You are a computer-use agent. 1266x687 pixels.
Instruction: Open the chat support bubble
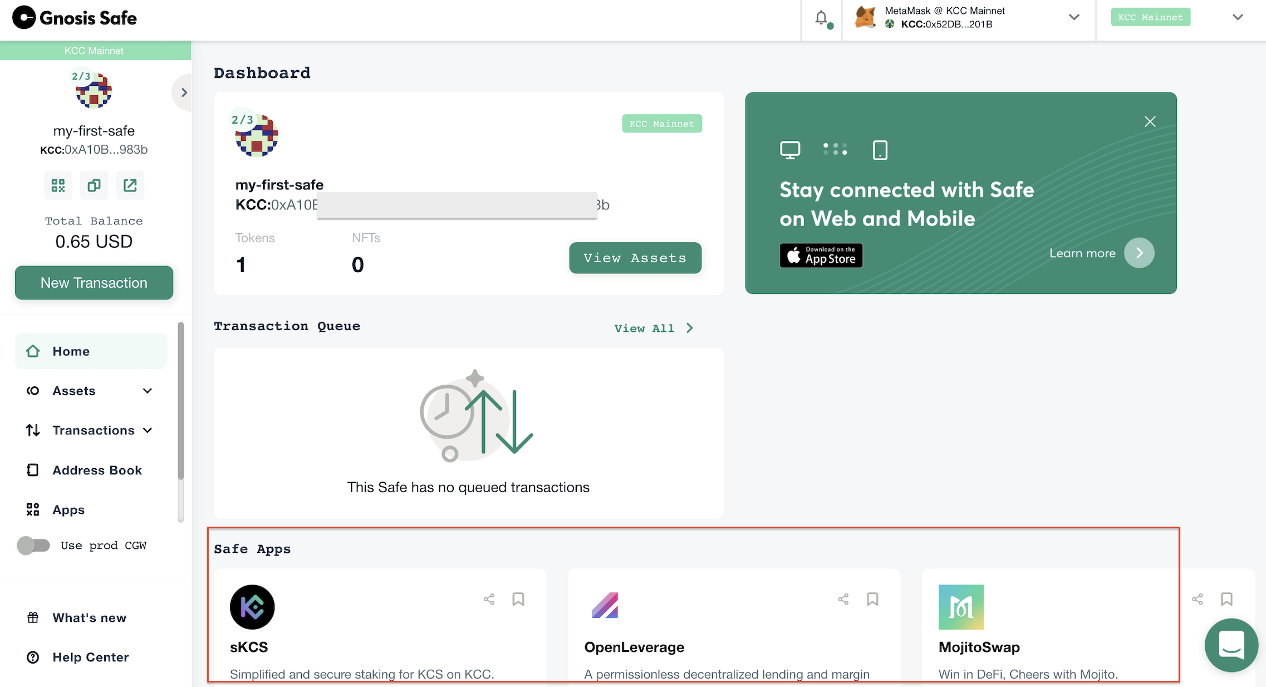(x=1231, y=645)
